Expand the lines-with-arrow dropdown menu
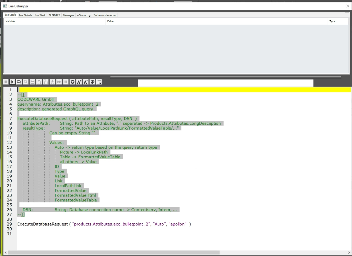The width and height of the screenshot is (352, 256). (x=99, y=82)
